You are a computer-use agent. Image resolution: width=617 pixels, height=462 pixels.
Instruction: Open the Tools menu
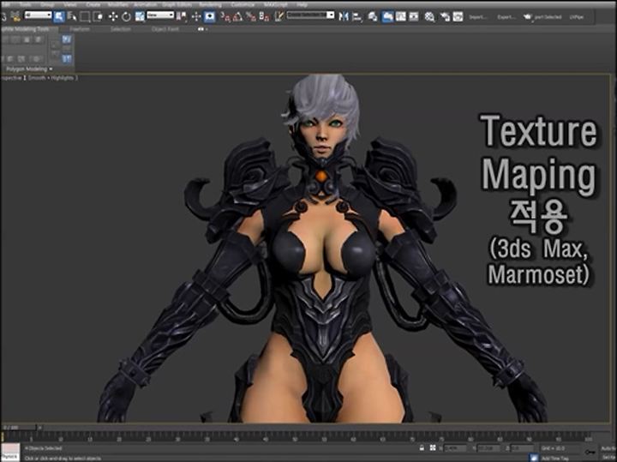click(x=25, y=5)
